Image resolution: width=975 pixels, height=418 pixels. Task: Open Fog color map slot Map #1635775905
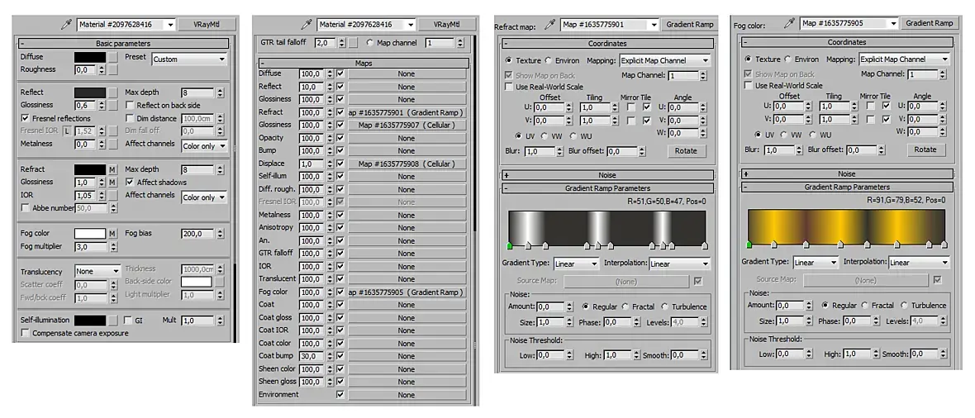(406, 292)
